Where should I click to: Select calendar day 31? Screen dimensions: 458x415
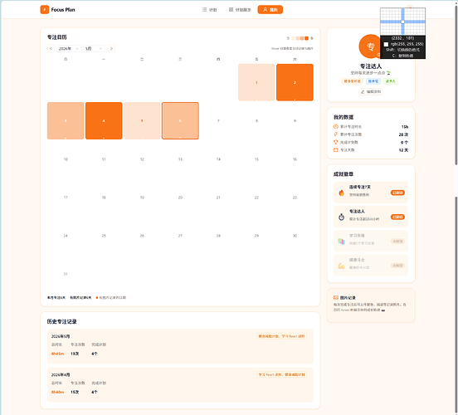click(66, 274)
